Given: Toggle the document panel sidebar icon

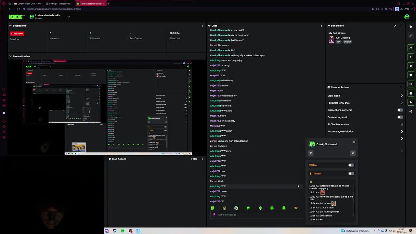Looking at the screenshot, I should [411, 66].
